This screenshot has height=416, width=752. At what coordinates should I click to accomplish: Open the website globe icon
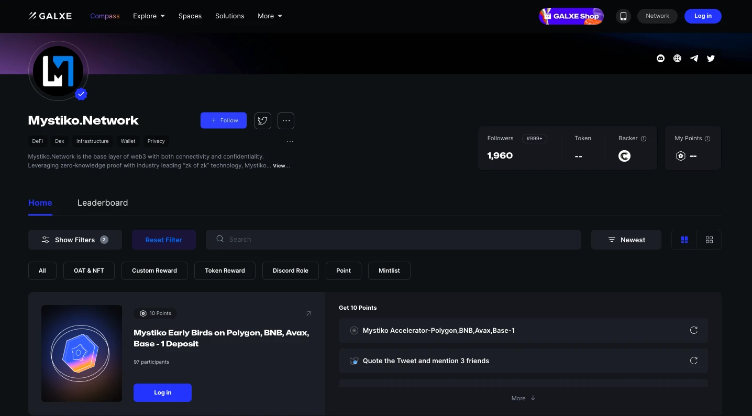tap(677, 59)
